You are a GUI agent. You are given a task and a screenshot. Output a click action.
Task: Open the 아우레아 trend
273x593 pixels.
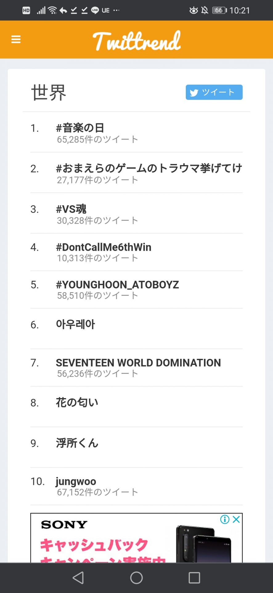pyautogui.click(x=75, y=324)
